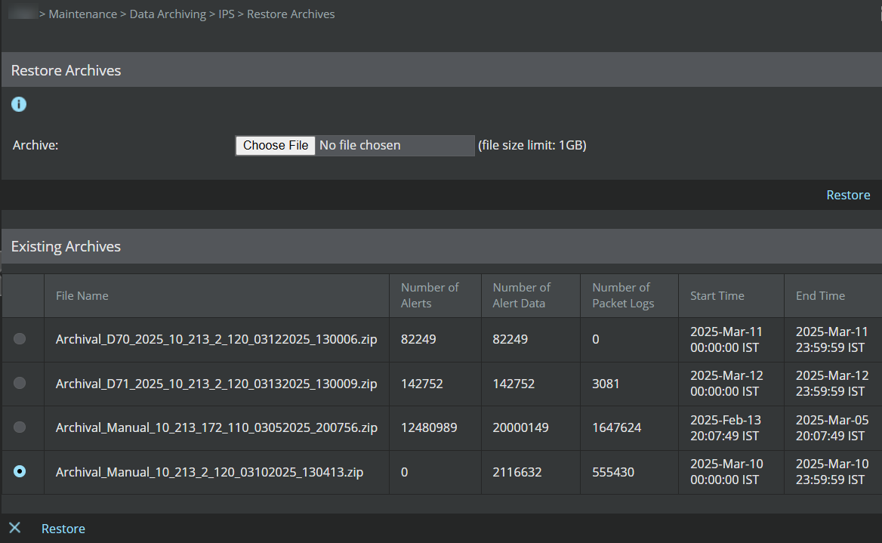The width and height of the screenshot is (882, 543).
Task: Select the Archival_Manual_10_213_172_110 radio button
Action: pyautogui.click(x=20, y=427)
